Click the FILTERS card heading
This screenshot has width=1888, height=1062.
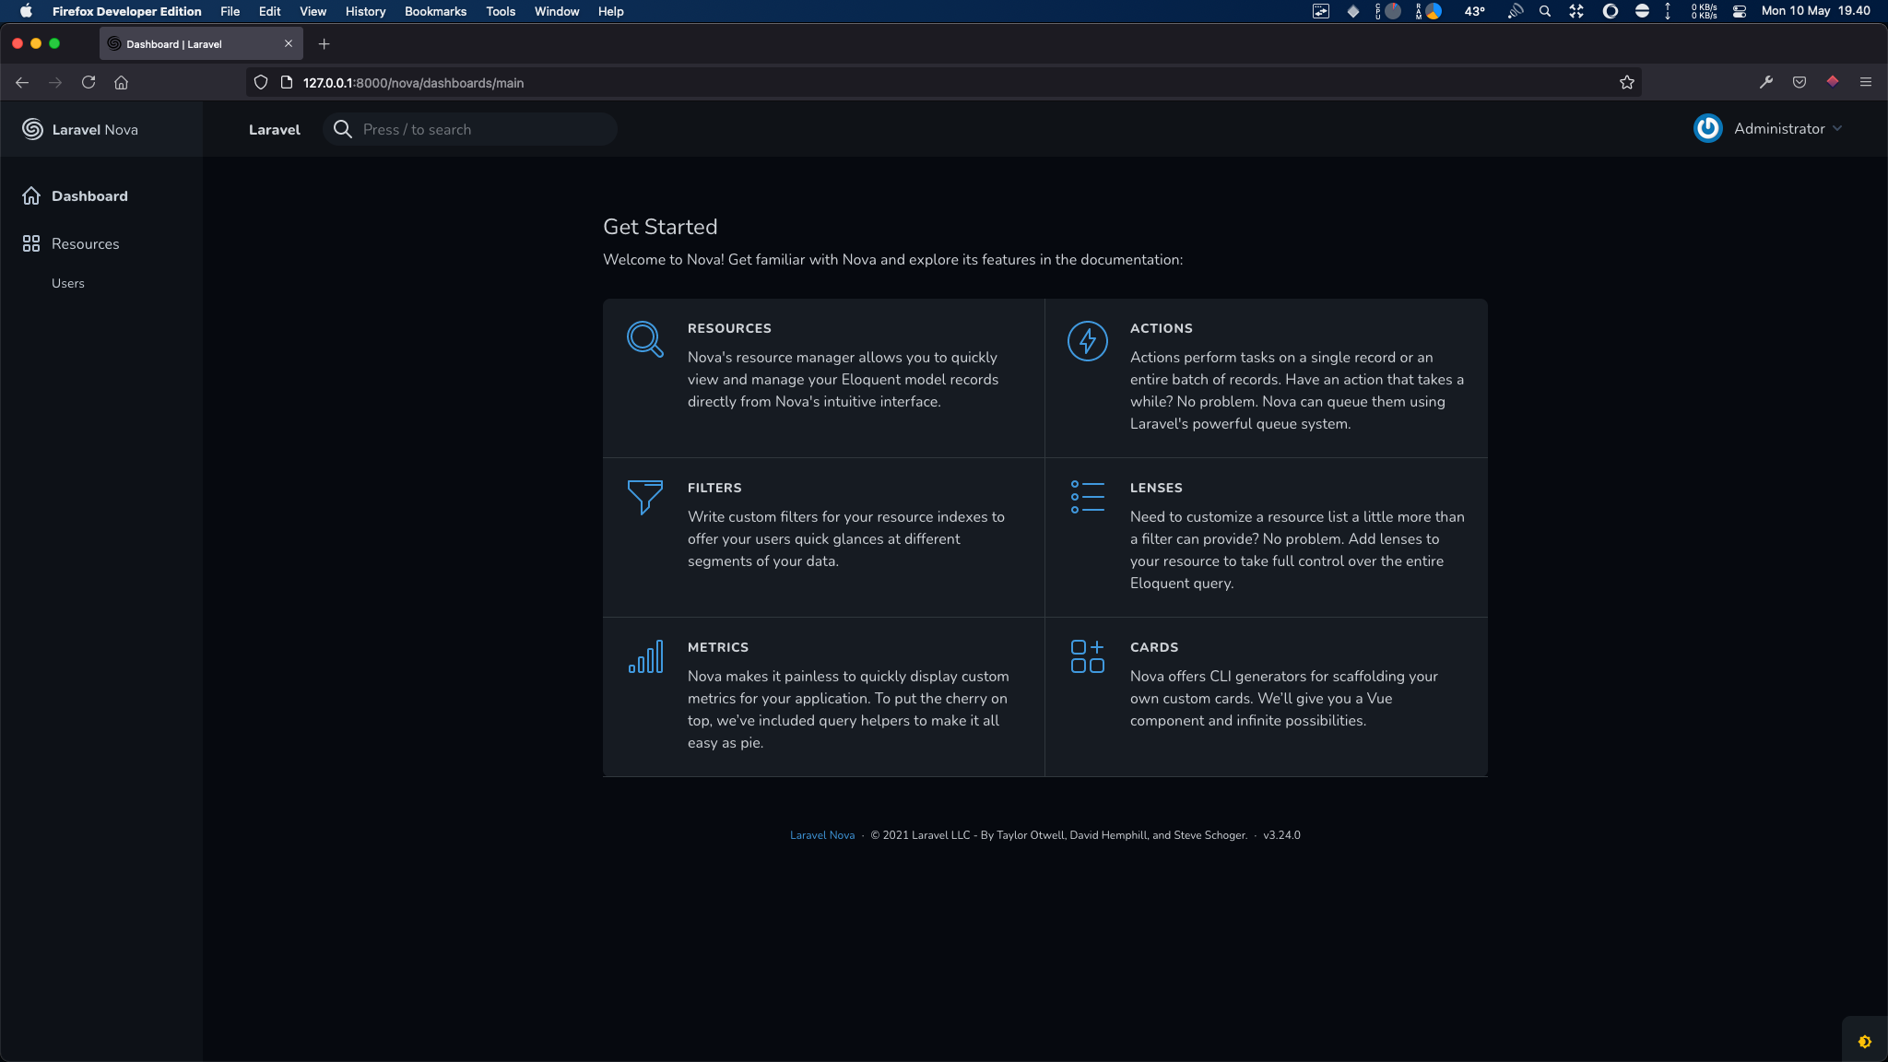click(x=714, y=488)
